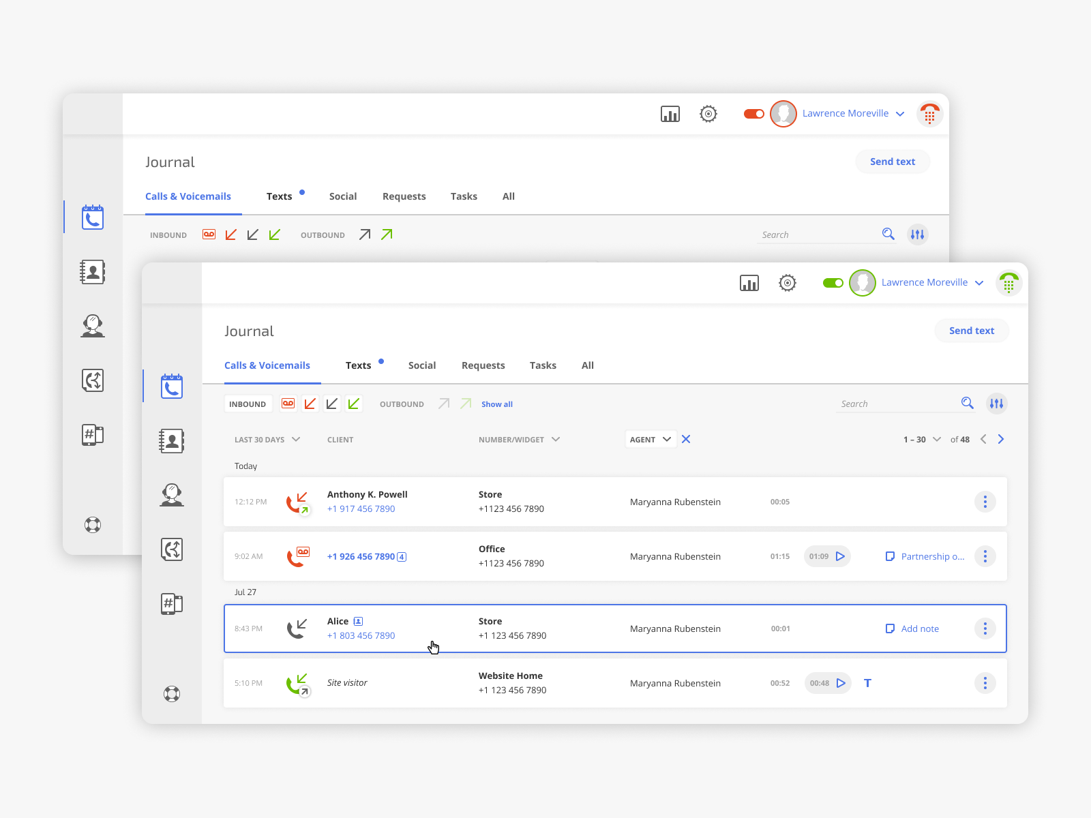Click the Send text button in front window

tap(971, 331)
